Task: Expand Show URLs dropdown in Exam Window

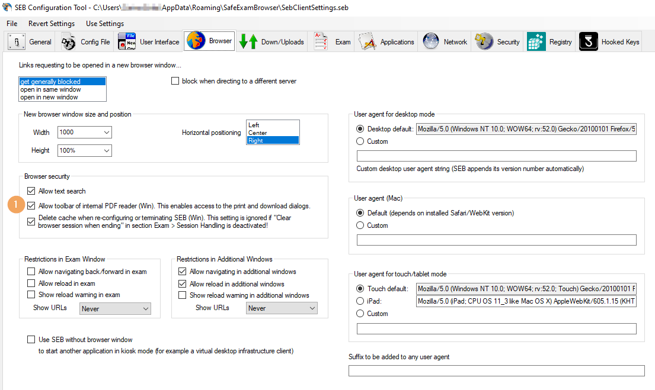Action: tap(145, 309)
